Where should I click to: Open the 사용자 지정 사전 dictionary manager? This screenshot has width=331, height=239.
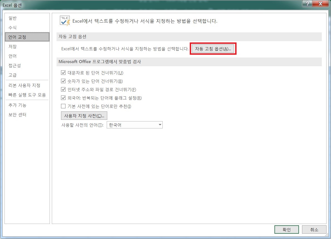[84, 115]
